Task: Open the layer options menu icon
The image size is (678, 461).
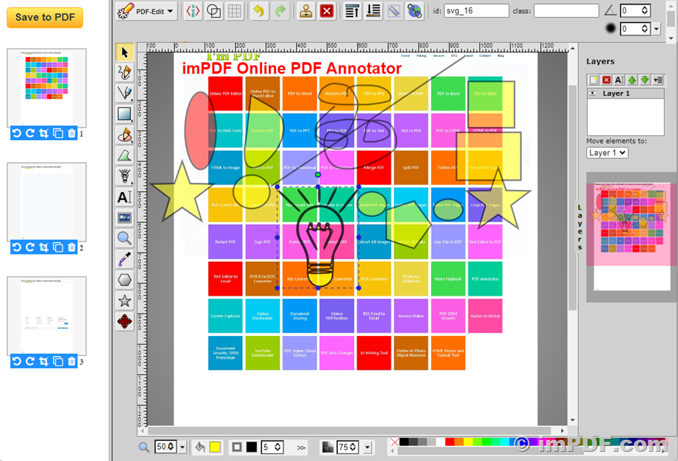Action: pyautogui.click(x=657, y=80)
